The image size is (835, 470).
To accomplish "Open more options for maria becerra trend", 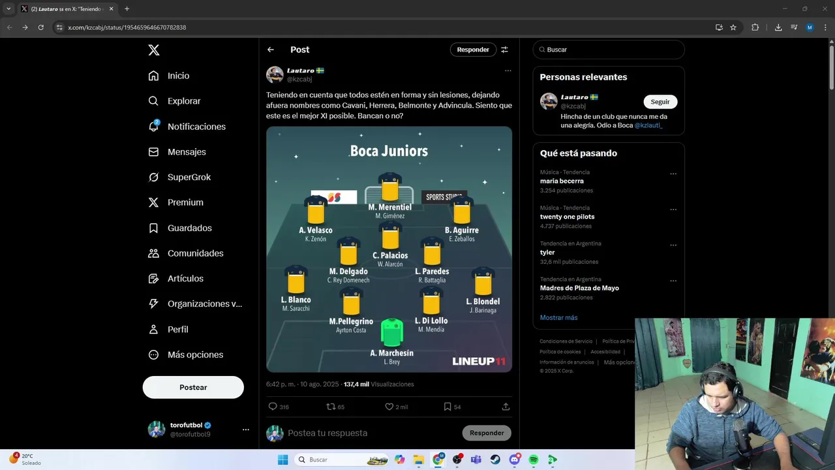I will (673, 174).
